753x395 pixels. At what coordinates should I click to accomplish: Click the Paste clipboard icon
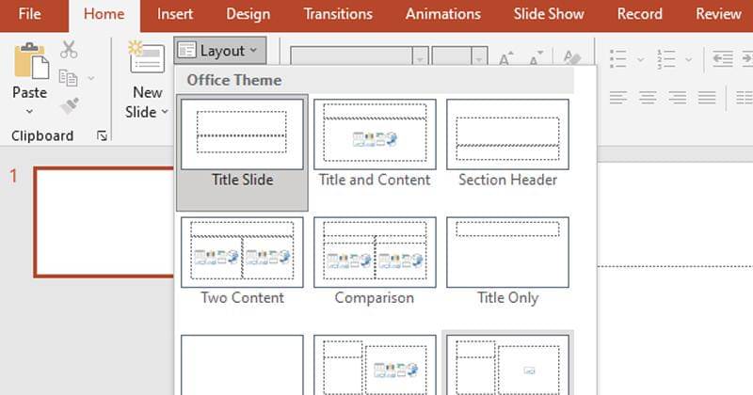pyautogui.click(x=29, y=62)
